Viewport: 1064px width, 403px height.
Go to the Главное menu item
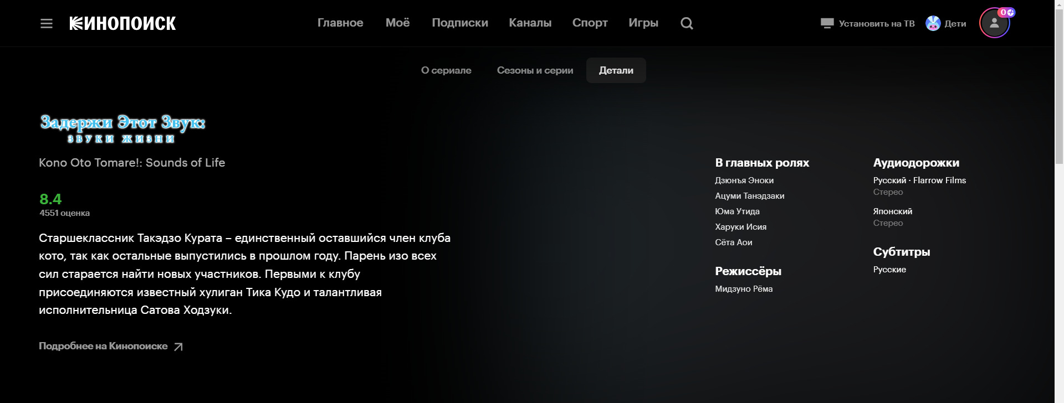(340, 23)
